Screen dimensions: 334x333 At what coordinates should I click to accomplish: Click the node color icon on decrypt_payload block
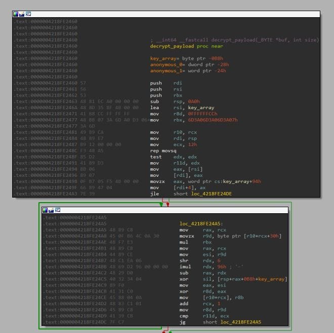[16, 14]
